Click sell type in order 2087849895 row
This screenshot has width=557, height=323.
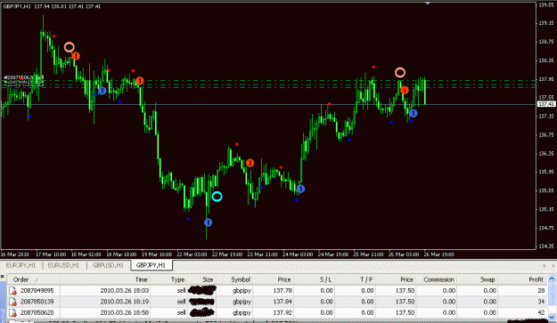[182, 291]
